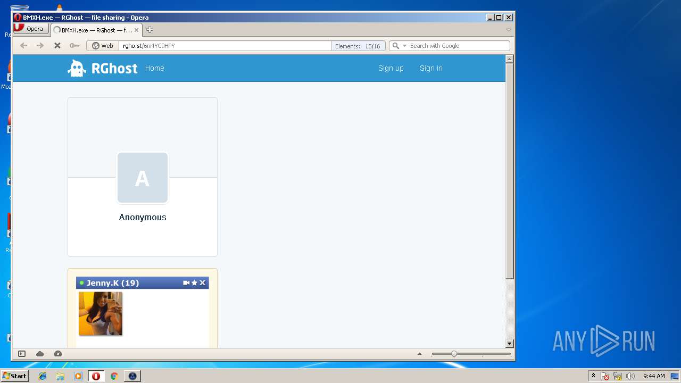Click the Sign in link
The height and width of the screenshot is (383, 681).
[x=431, y=68]
